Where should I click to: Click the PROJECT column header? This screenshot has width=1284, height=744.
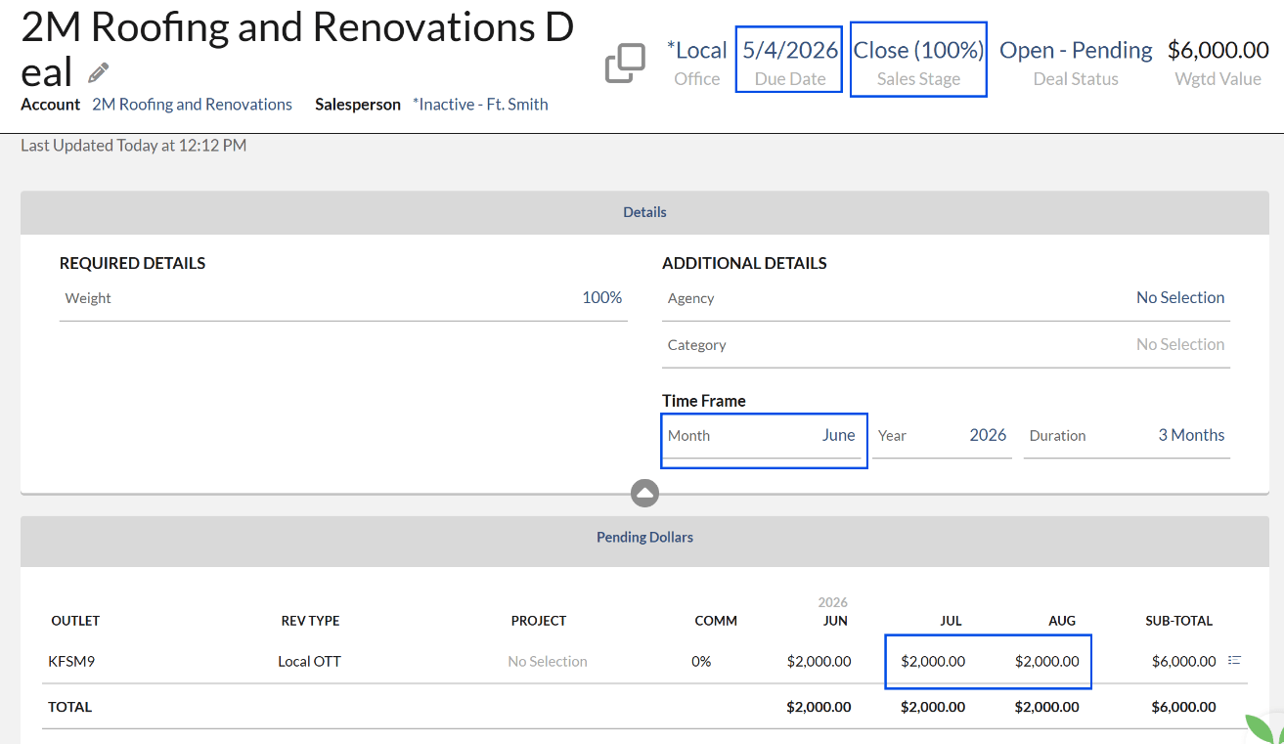[x=539, y=621]
